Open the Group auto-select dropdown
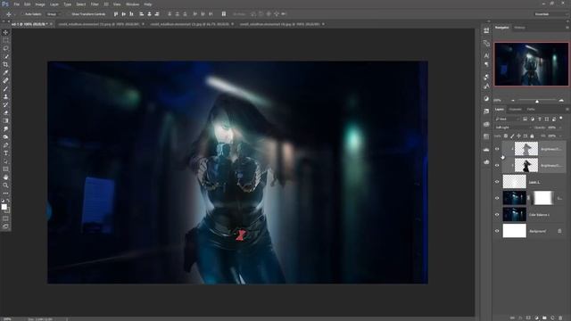Viewport: 571px width, 321px height. (54, 14)
